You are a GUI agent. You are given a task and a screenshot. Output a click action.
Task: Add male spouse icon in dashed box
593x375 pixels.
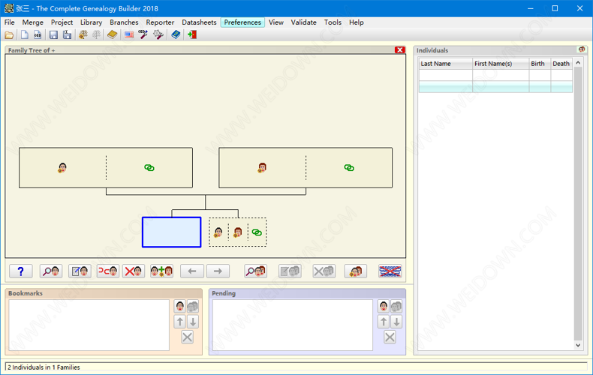tap(218, 232)
